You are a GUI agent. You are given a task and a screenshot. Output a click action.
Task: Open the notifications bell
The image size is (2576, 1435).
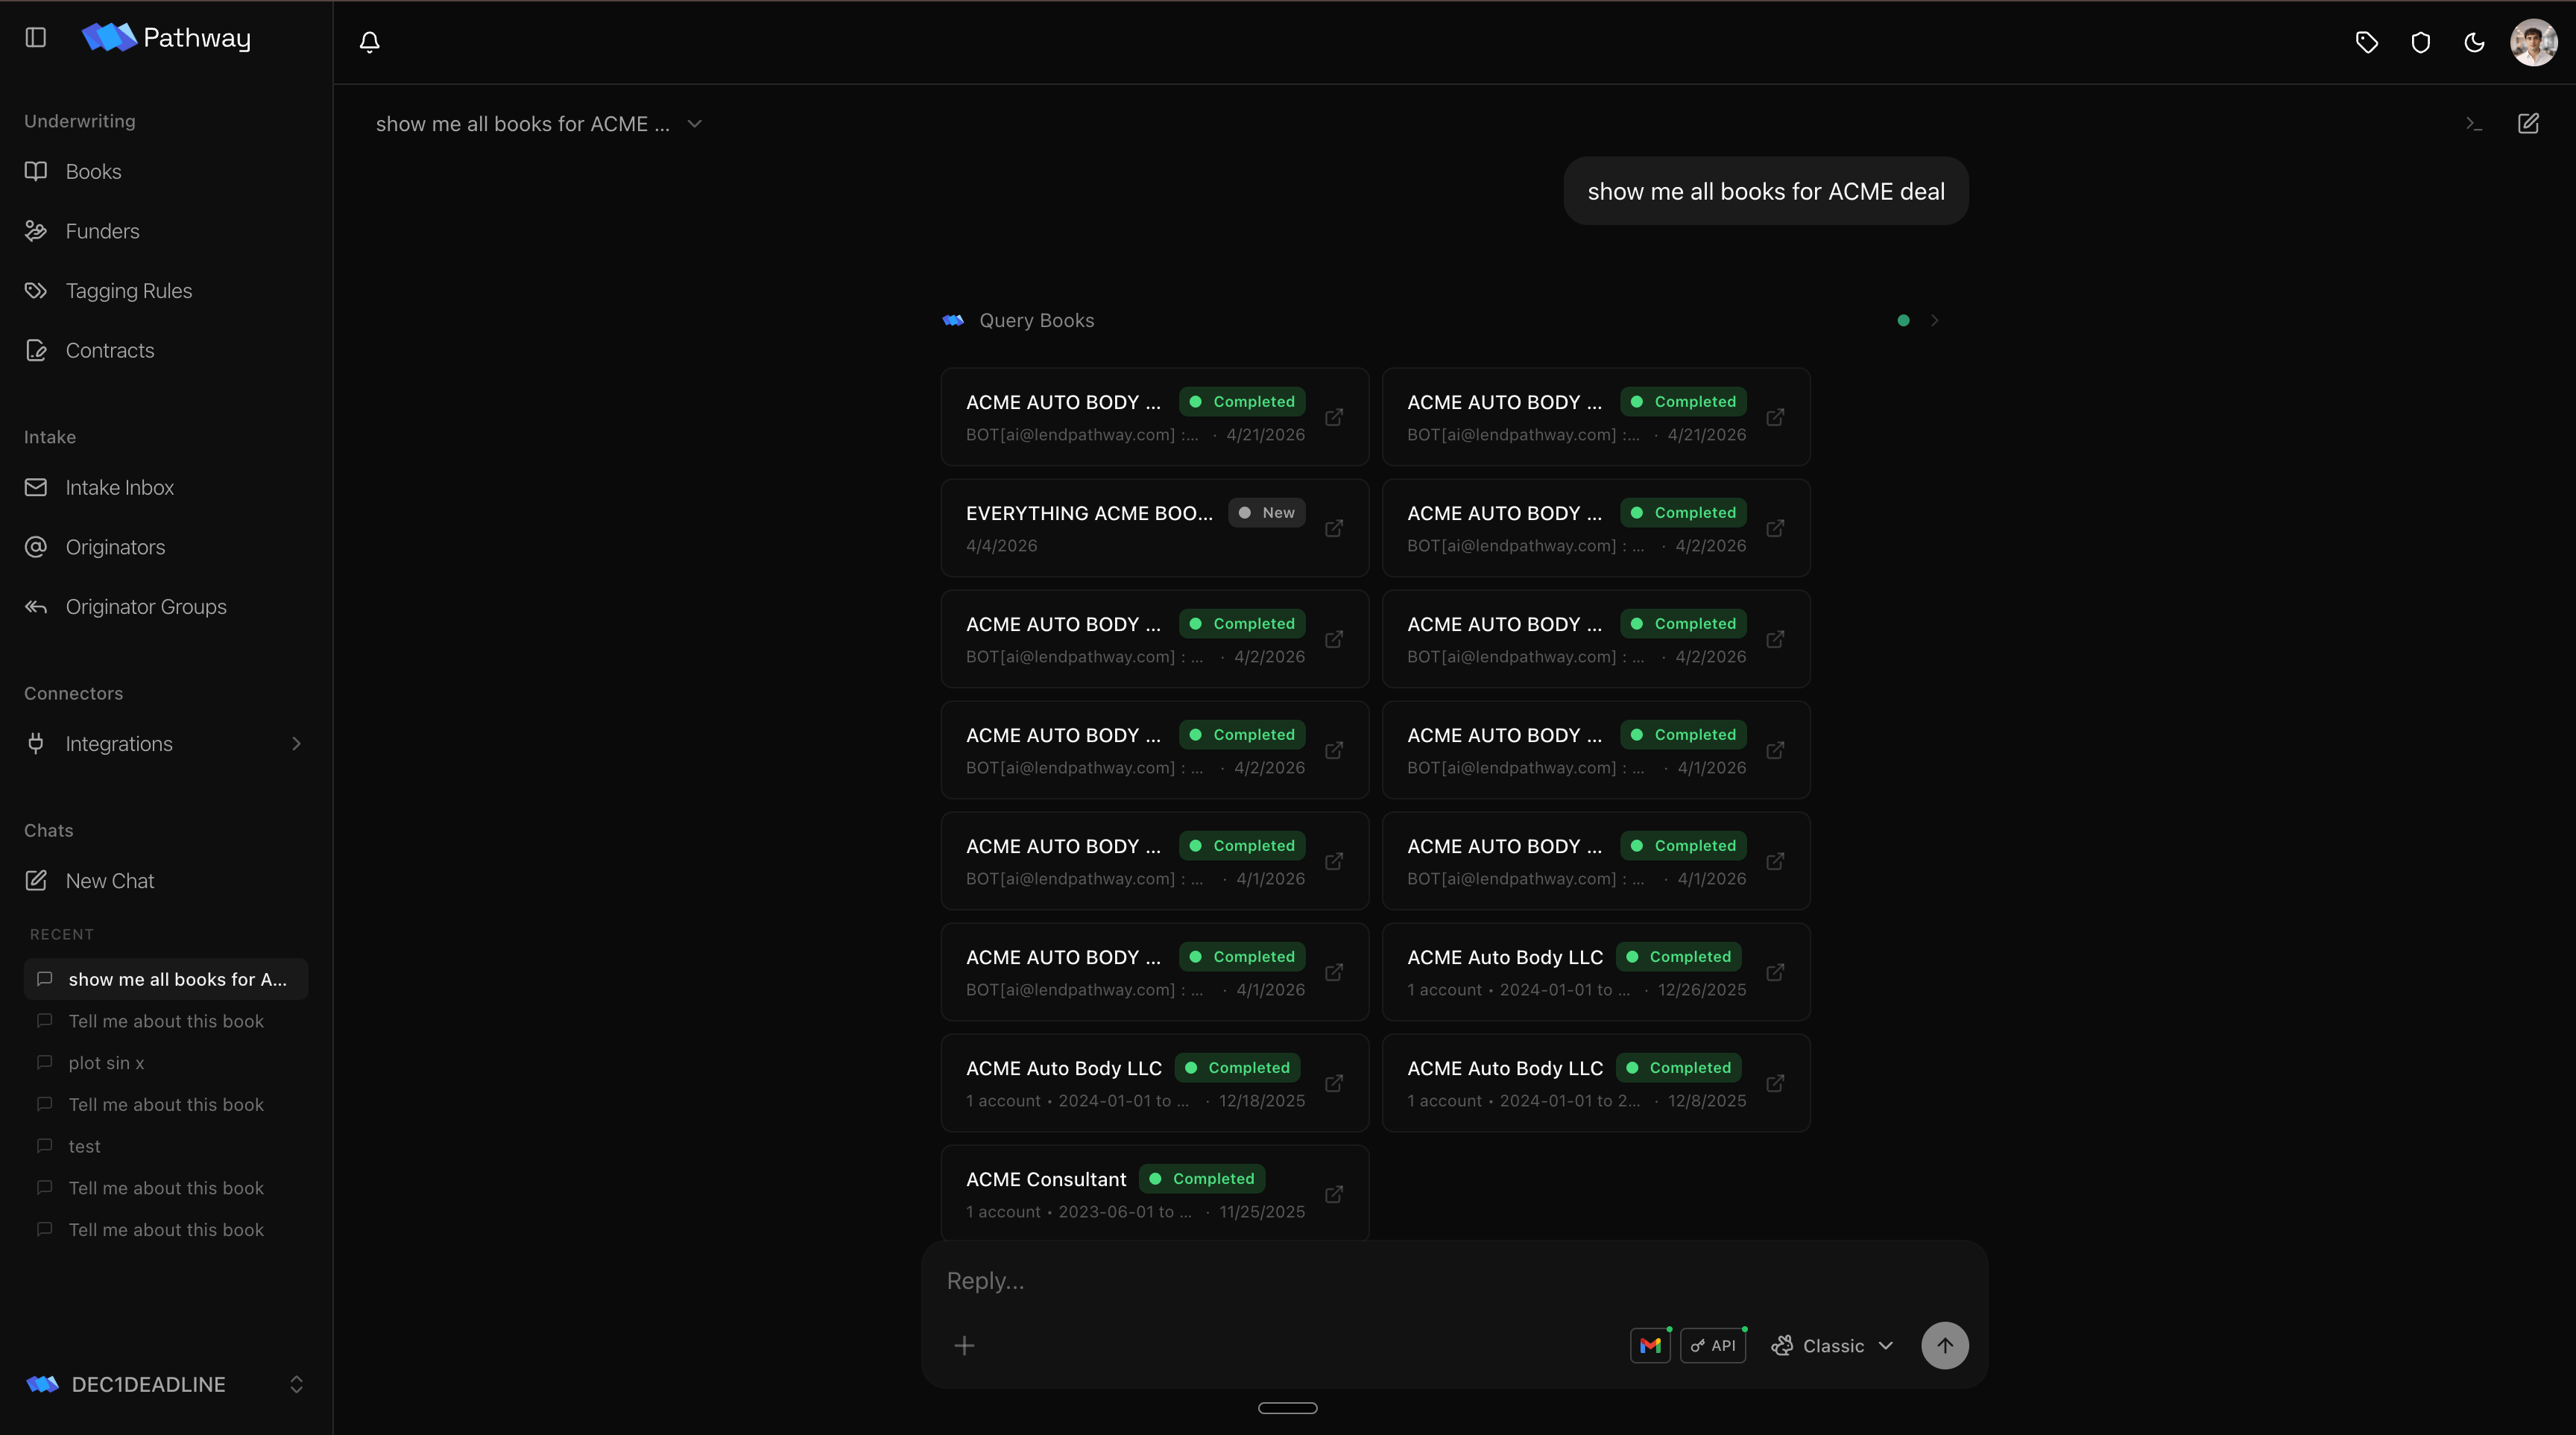[x=369, y=42]
